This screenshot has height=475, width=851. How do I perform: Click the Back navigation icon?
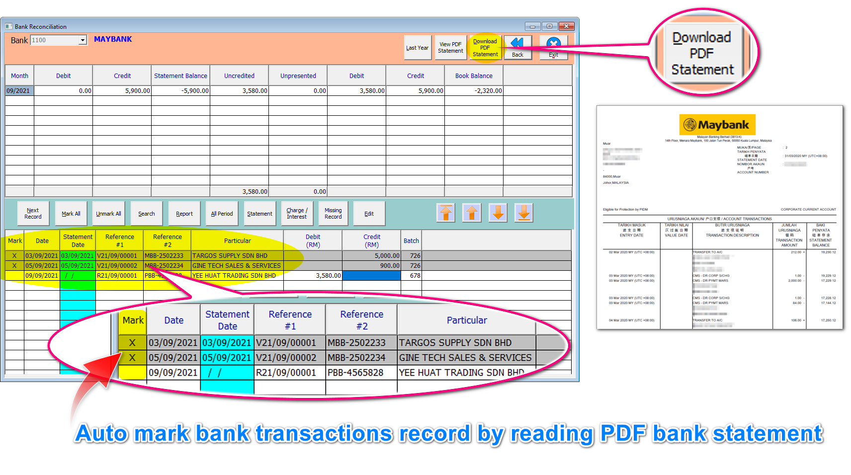click(x=518, y=46)
